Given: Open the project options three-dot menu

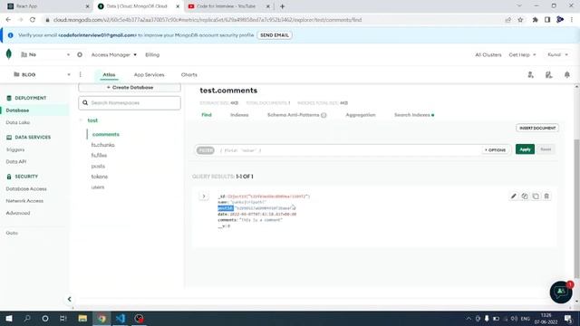Looking at the screenshot, I should (81, 74).
